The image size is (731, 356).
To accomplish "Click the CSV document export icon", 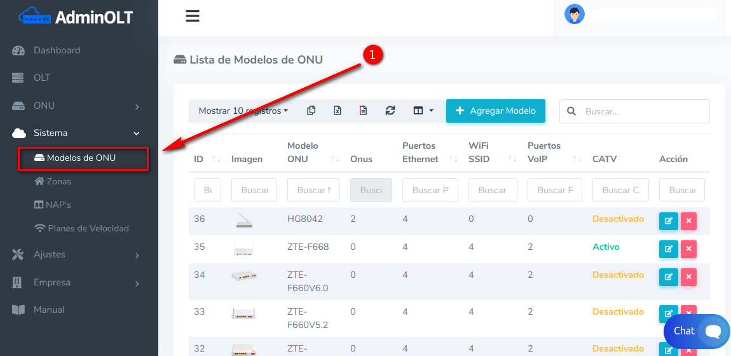I will tap(364, 111).
